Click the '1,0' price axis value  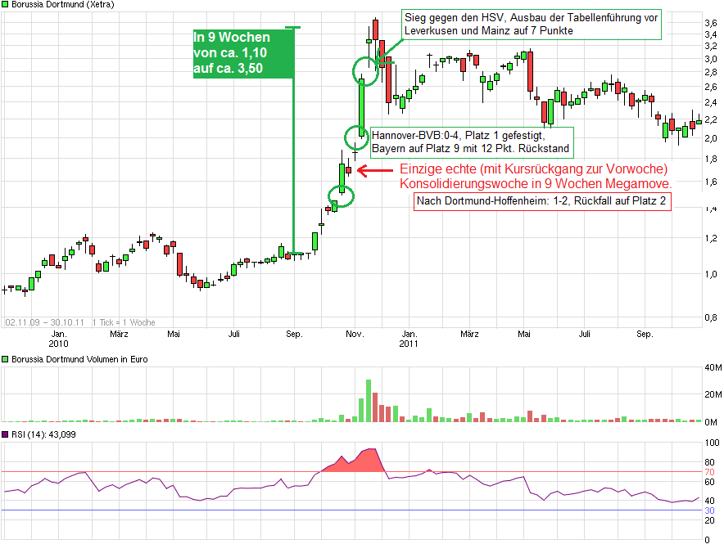[x=711, y=274]
